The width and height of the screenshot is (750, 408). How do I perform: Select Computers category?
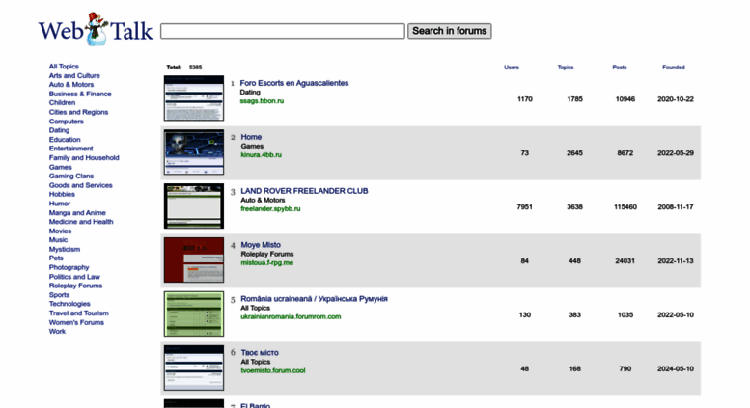66,122
